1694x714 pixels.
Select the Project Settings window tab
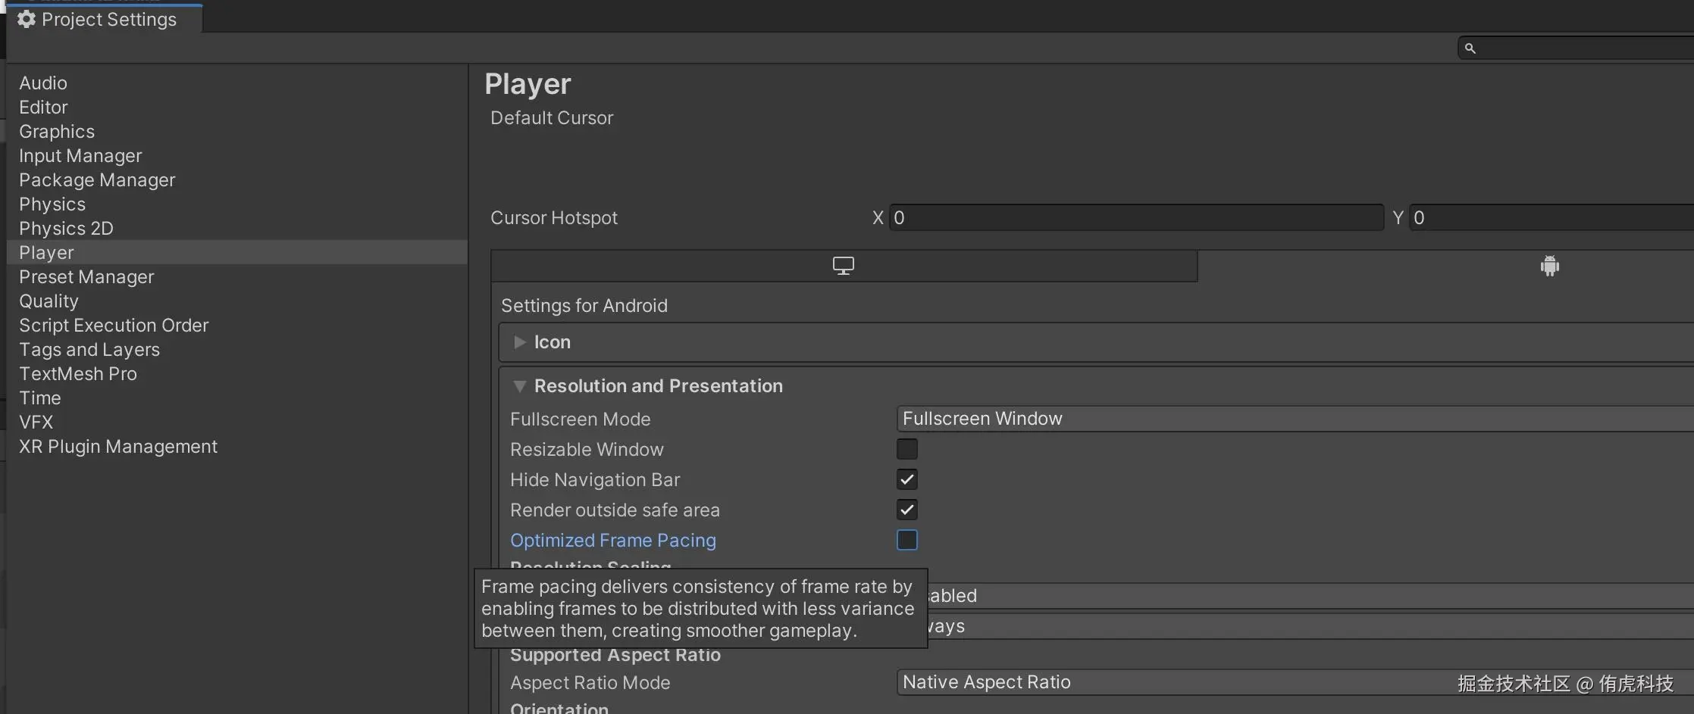[x=108, y=19]
